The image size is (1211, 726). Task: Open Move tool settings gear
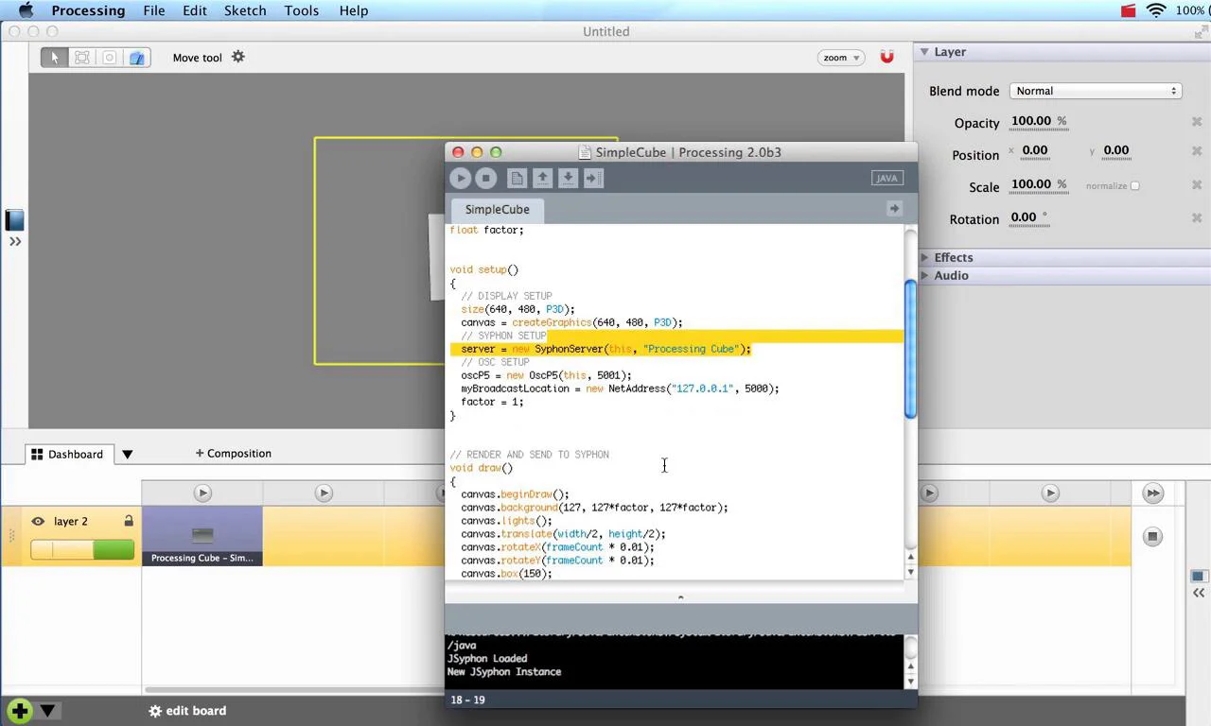pyautogui.click(x=238, y=57)
